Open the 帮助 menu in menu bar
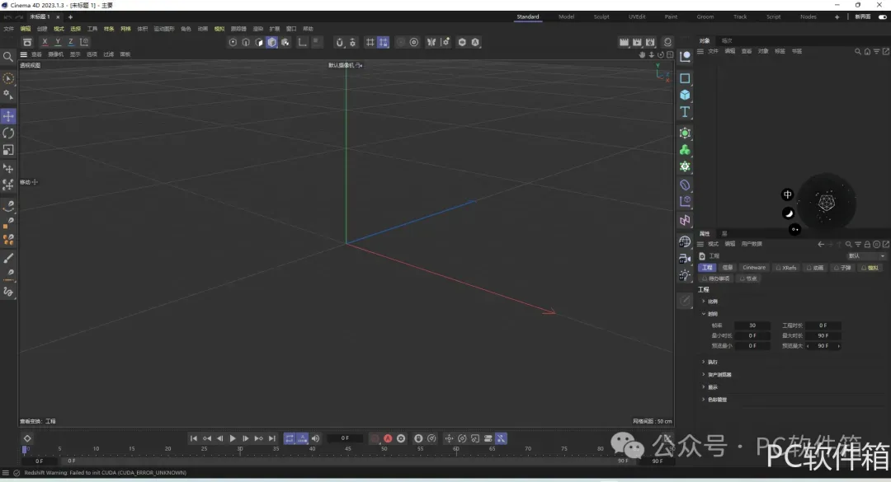The image size is (891, 482). pyautogui.click(x=308, y=28)
